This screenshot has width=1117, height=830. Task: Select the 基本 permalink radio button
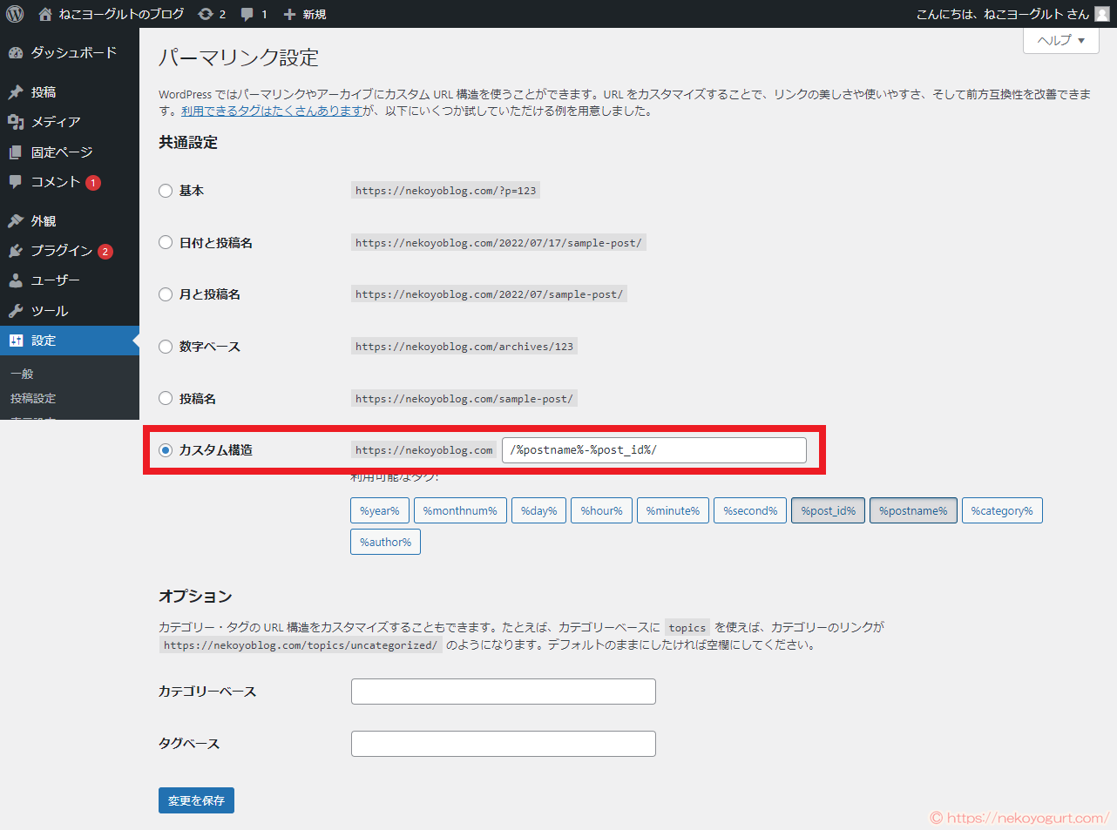166,190
